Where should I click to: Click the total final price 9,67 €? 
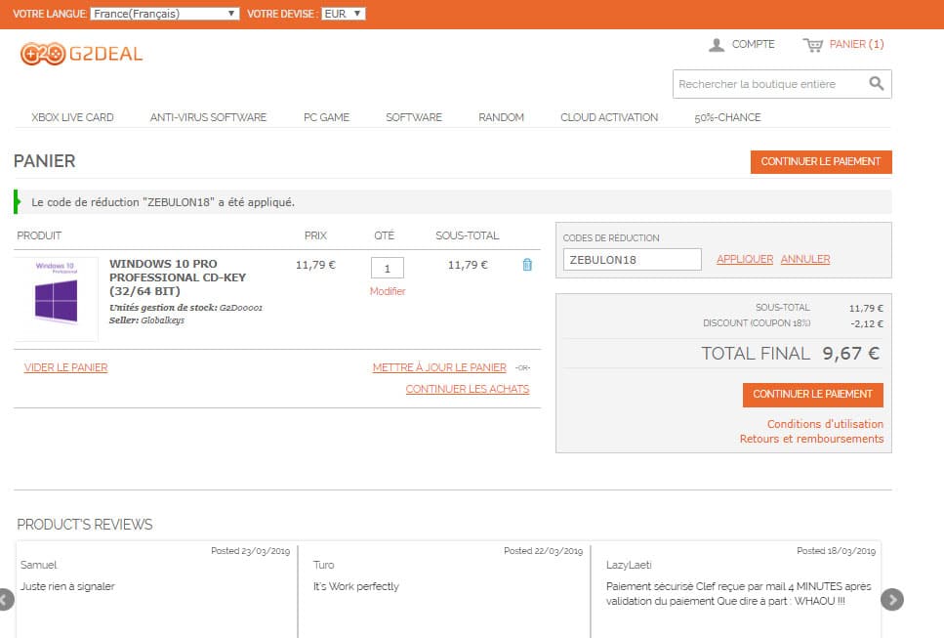tap(850, 353)
